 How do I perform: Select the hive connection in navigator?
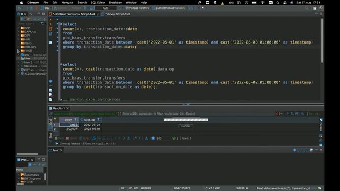27,58
